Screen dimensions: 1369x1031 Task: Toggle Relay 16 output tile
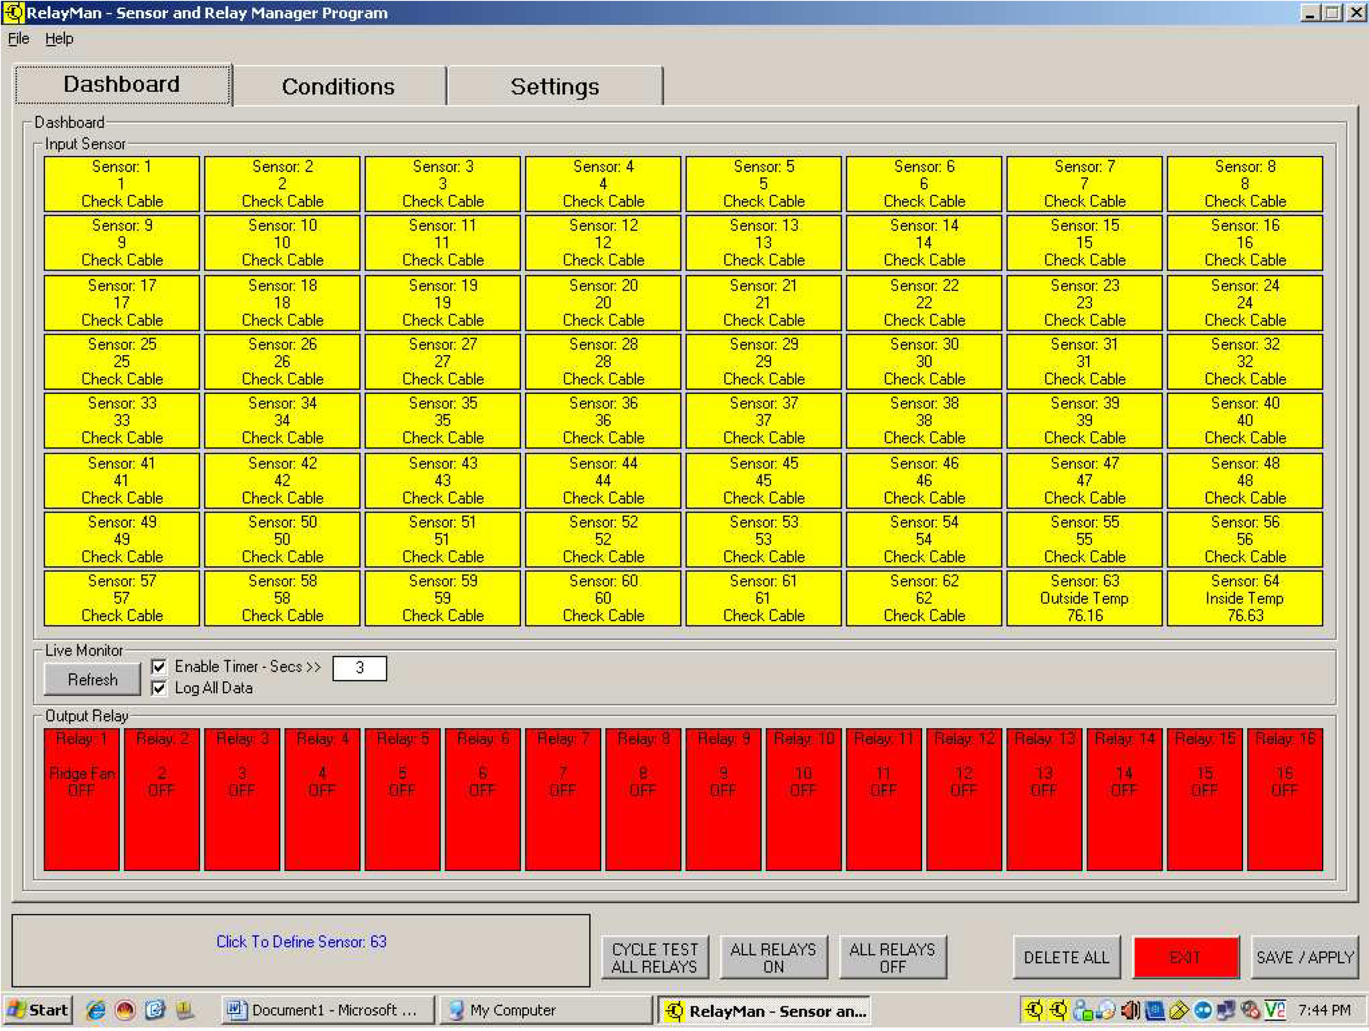point(1285,799)
